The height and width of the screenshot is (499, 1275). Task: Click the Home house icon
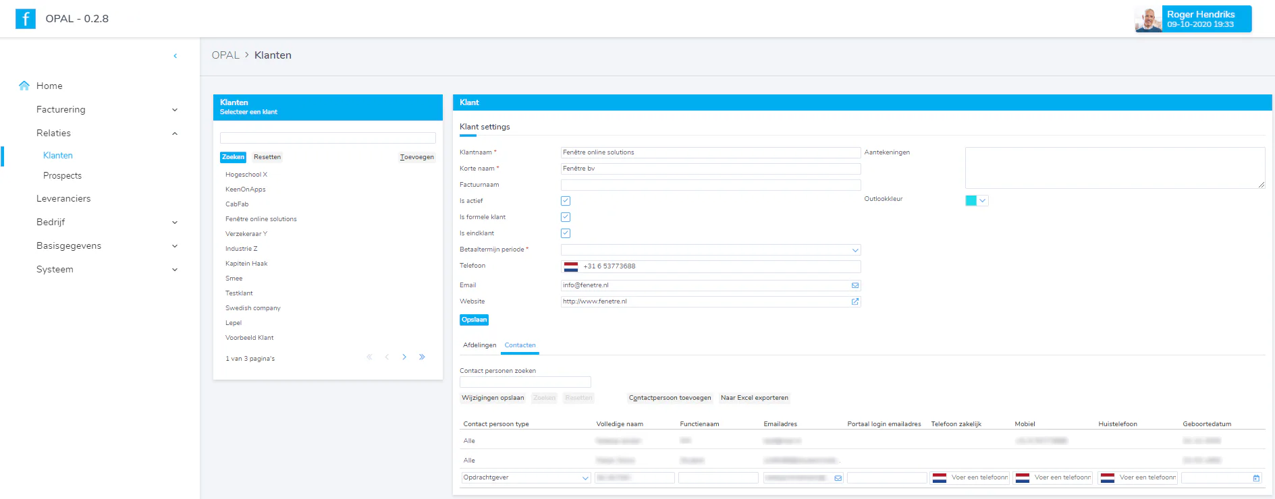click(x=24, y=86)
